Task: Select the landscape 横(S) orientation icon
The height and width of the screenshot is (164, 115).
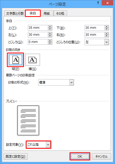Action: point(32,60)
